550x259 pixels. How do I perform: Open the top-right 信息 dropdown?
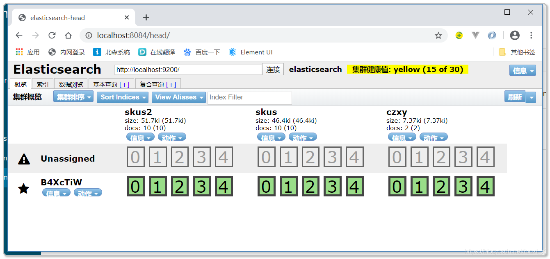(x=523, y=70)
